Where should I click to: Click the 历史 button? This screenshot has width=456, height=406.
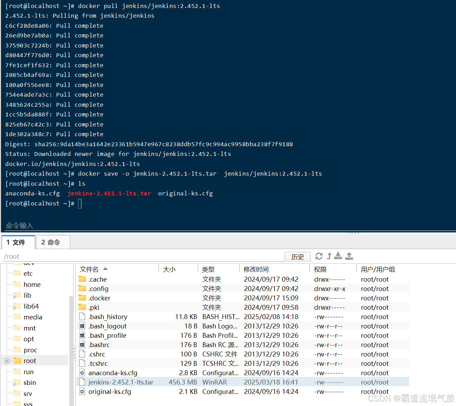coord(297,256)
